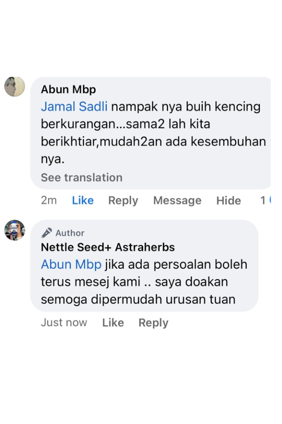Message Abun Mbp from his comment
The width and height of the screenshot is (282, 424).
[177, 200]
